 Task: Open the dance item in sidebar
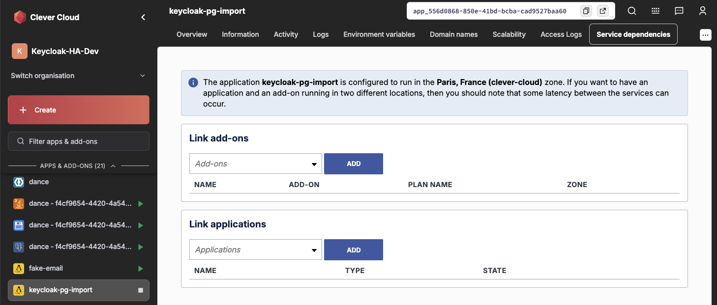point(79,182)
